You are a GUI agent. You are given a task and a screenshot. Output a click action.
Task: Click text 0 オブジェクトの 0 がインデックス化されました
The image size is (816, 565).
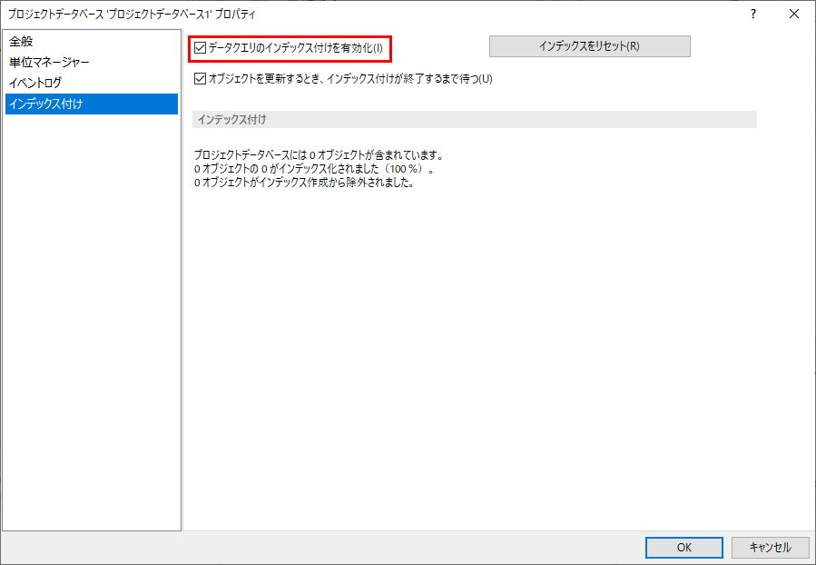pyautogui.click(x=314, y=169)
